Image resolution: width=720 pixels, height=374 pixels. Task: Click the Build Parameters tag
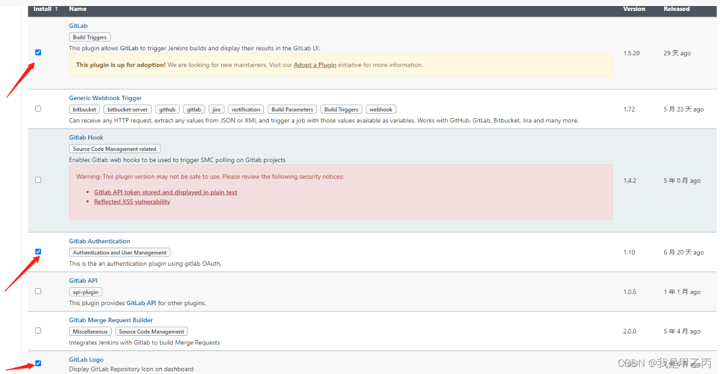292,109
